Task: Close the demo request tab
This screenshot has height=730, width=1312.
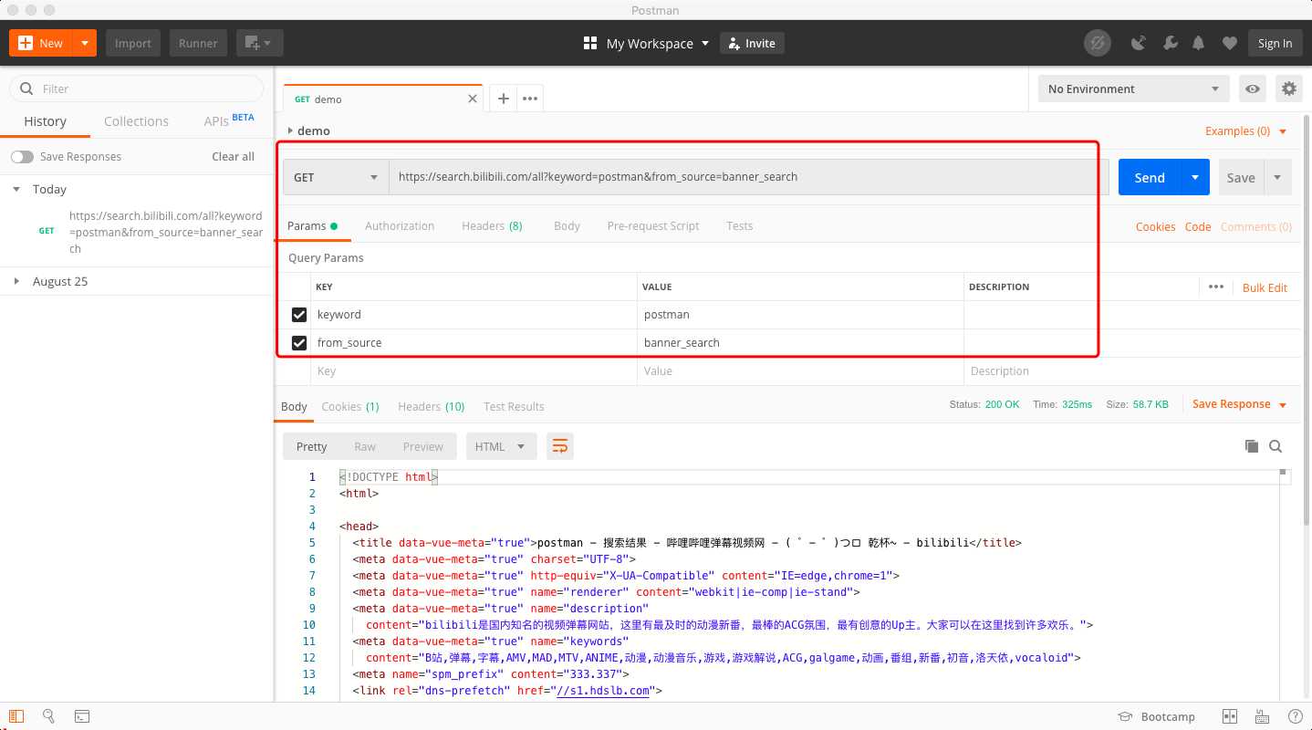Action: coord(473,99)
